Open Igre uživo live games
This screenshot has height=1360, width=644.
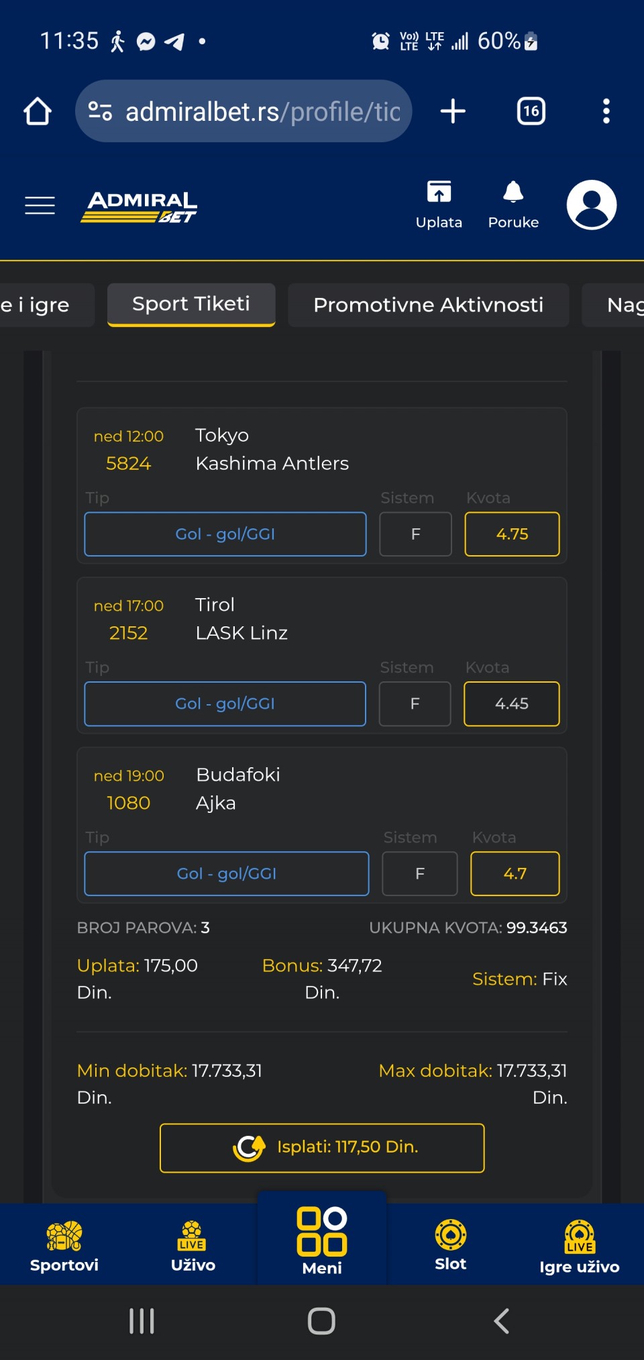tap(579, 1247)
